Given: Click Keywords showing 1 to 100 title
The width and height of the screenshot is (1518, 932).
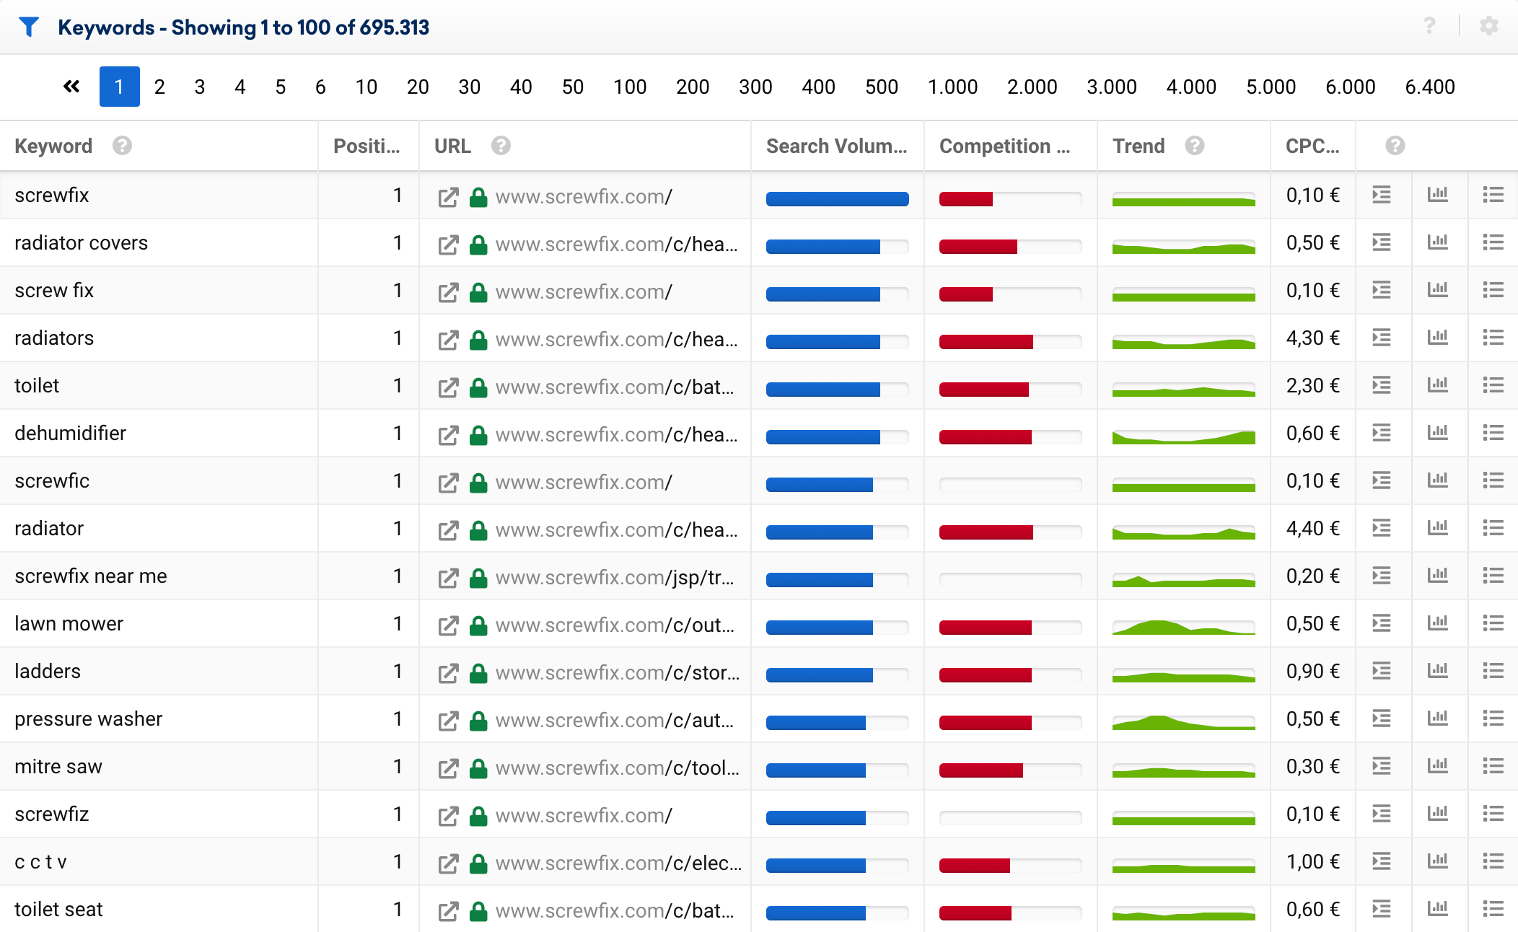Looking at the screenshot, I should pyautogui.click(x=243, y=27).
